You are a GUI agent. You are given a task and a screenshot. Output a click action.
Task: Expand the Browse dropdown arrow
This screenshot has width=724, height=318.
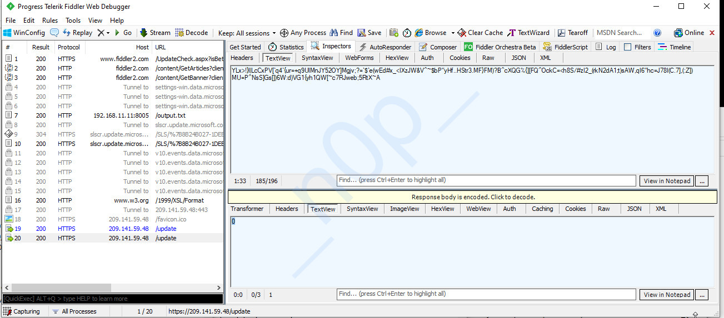pos(453,33)
